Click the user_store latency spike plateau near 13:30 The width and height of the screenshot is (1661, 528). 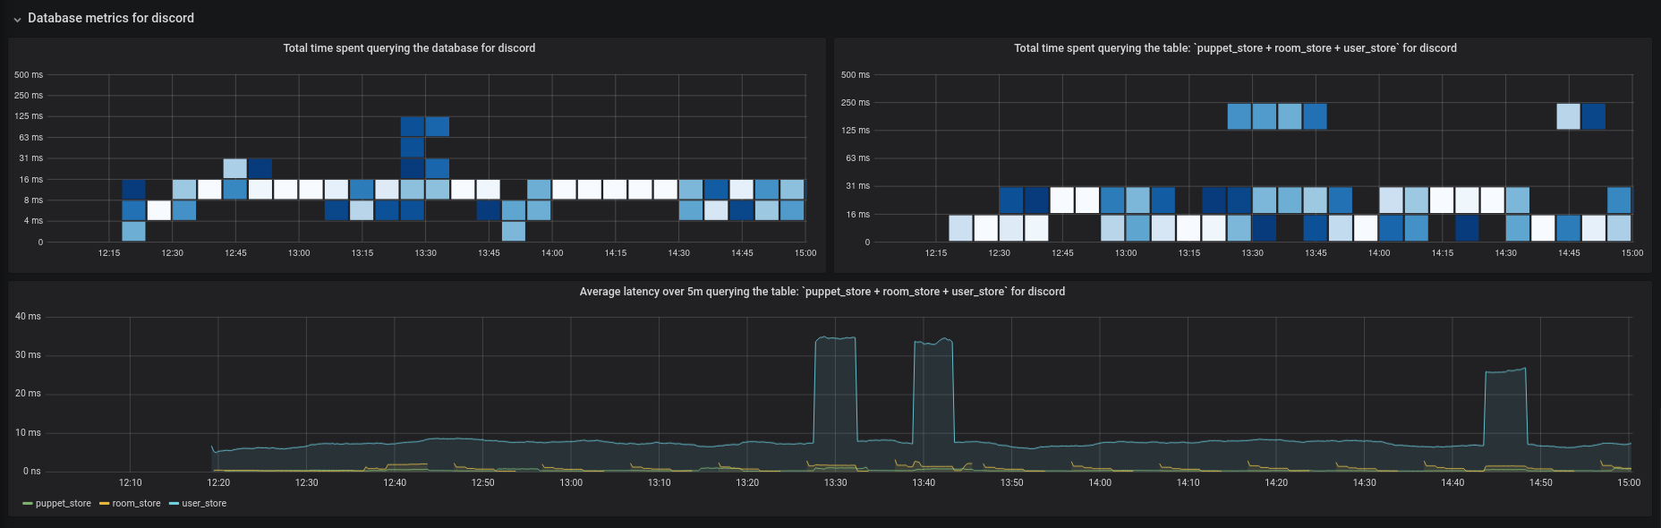coord(836,338)
